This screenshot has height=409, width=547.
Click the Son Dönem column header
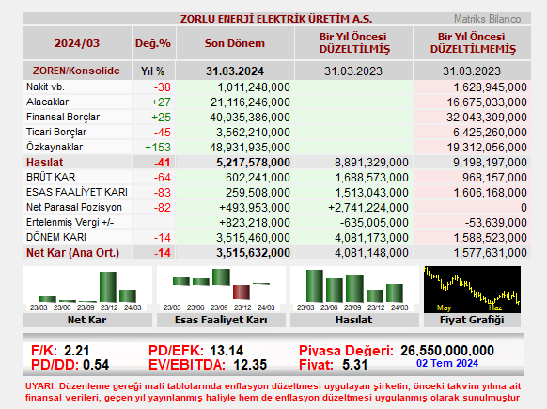pyautogui.click(x=235, y=43)
